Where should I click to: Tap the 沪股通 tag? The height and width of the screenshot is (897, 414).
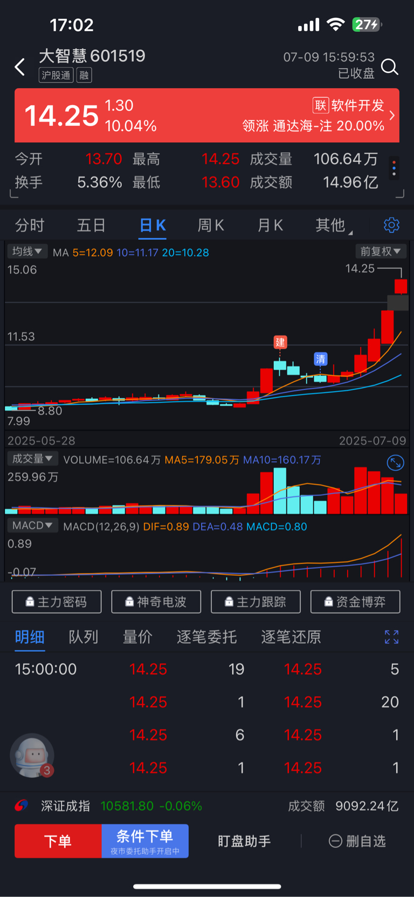point(56,75)
